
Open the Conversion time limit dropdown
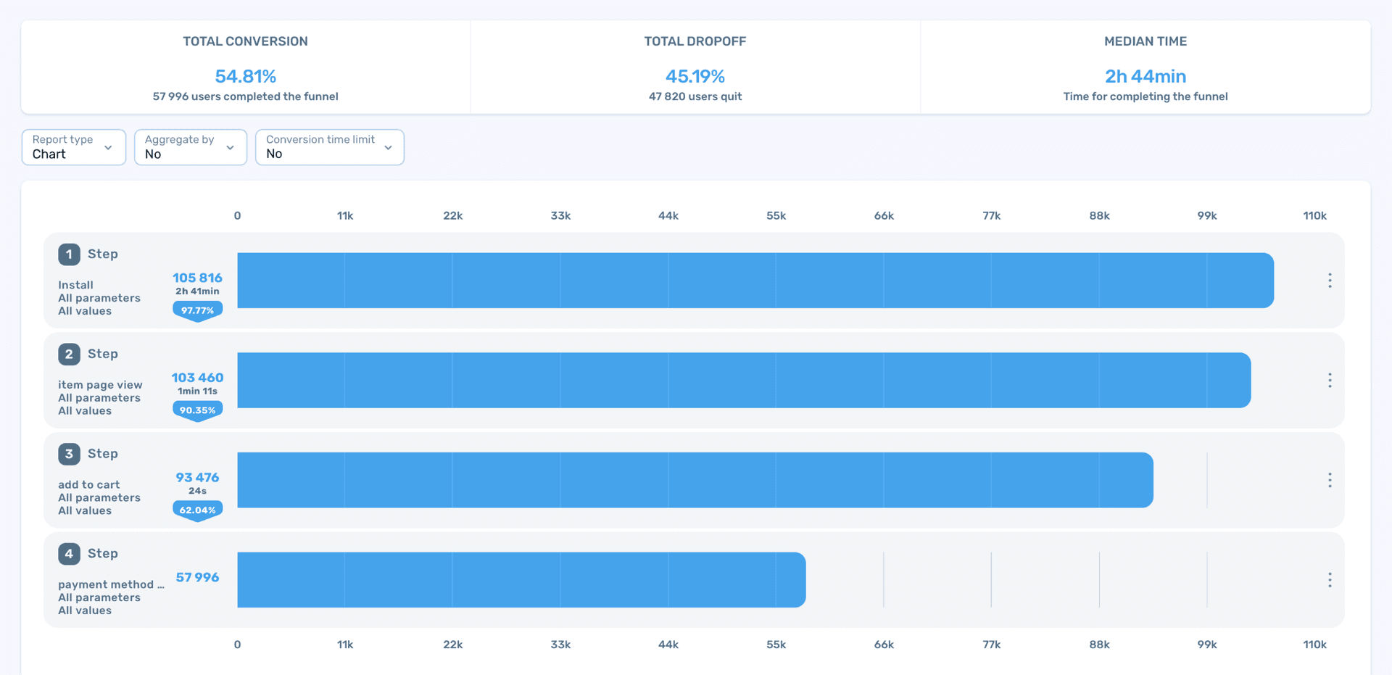pyautogui.click(x=329, y=147)
